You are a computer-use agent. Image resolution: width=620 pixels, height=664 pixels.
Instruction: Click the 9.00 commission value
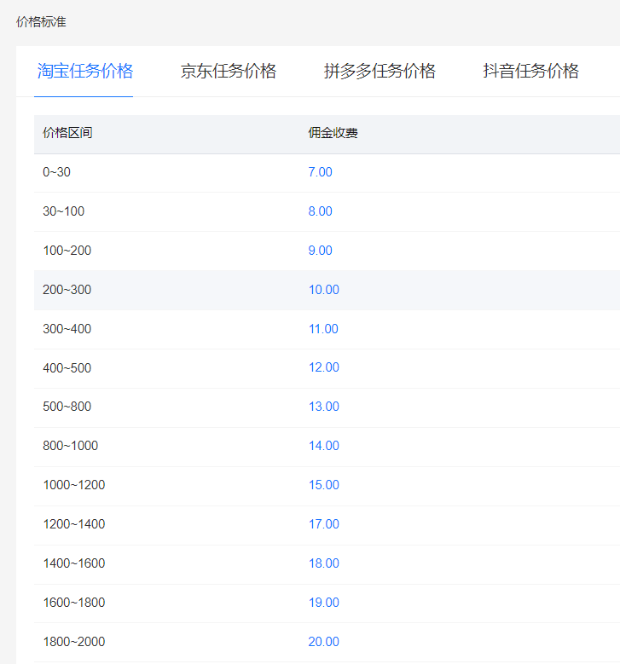[320, 251]
